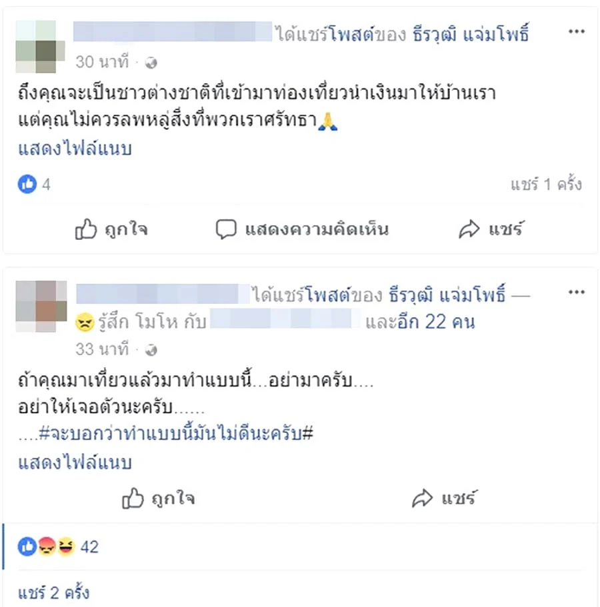This screenshot has width=600, height=607.
Task: View the แชร์ 2 ครั้ง share count
Action: click(53, 593)
